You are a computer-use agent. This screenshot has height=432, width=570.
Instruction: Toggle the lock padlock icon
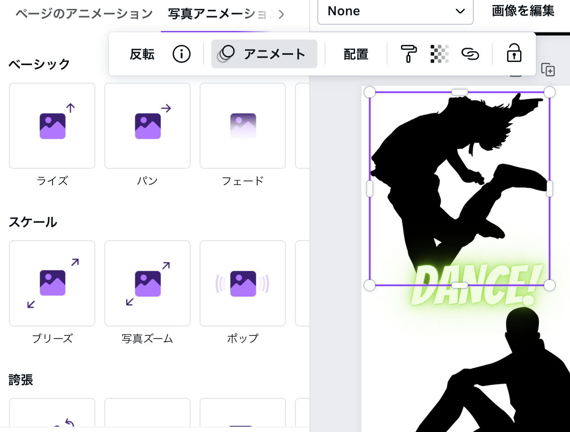click(x=514, y=53)
